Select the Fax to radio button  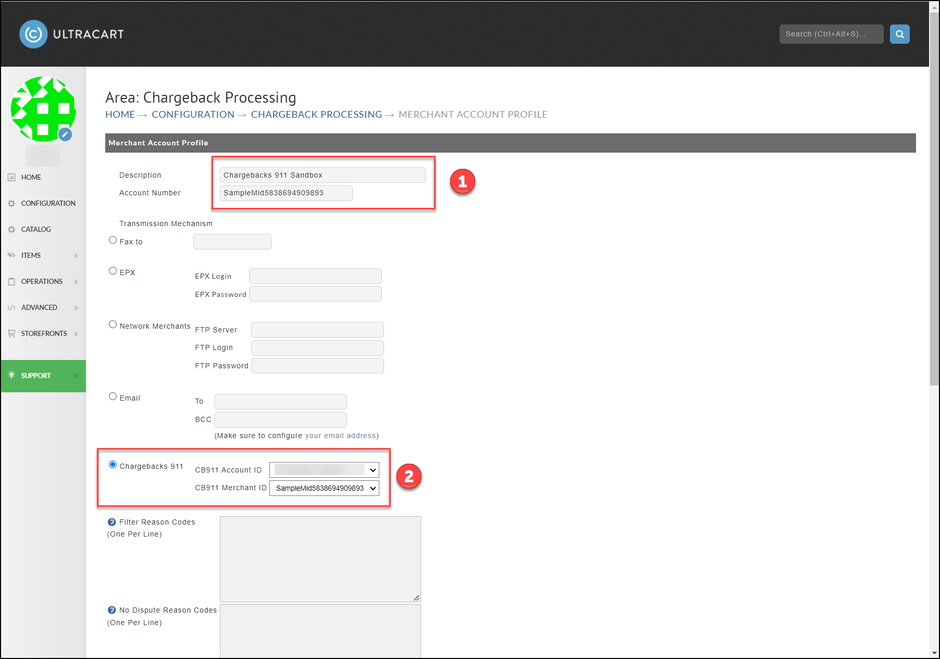click(113, 240)
